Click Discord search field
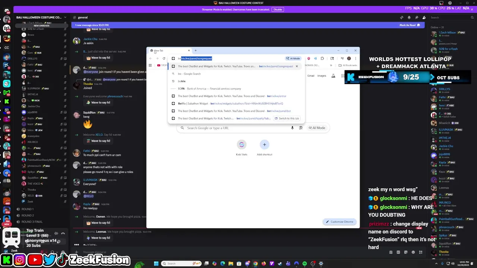The image size is (477, 268). (452, 17)
